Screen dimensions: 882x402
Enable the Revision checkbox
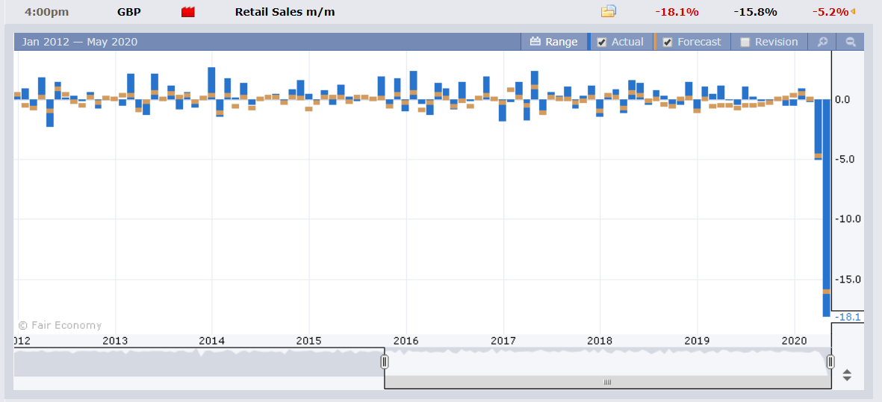745,42
